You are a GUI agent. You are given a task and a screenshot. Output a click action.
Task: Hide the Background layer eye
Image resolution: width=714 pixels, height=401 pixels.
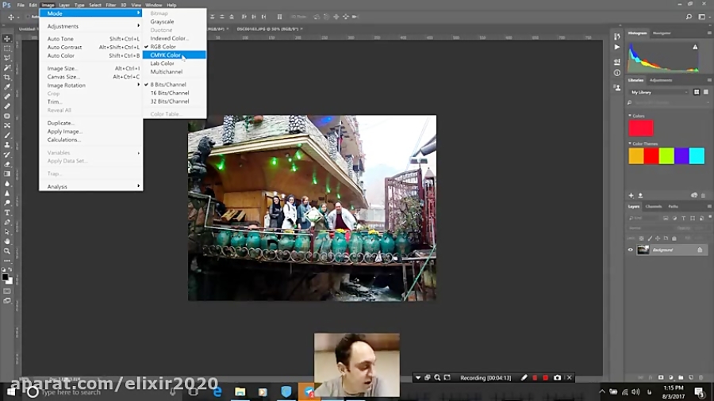click(631, 250)
